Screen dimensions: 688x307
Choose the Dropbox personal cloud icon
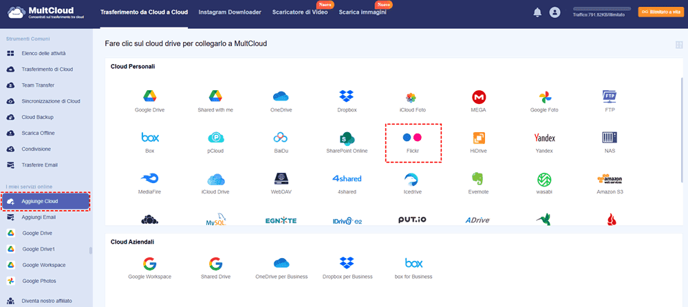[x=347, y=96]
